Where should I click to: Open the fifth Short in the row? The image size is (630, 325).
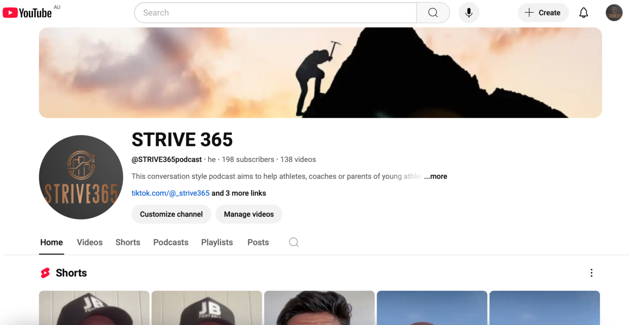545,308
